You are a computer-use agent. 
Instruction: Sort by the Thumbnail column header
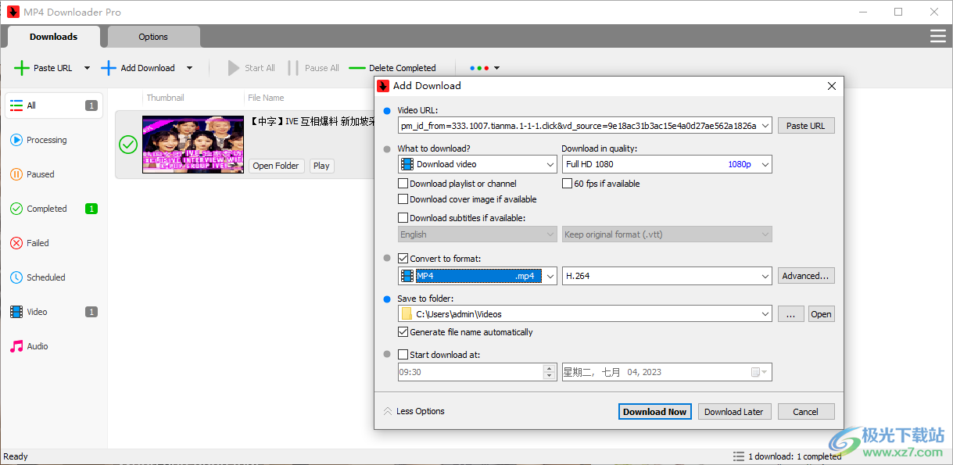pos(166,98)
